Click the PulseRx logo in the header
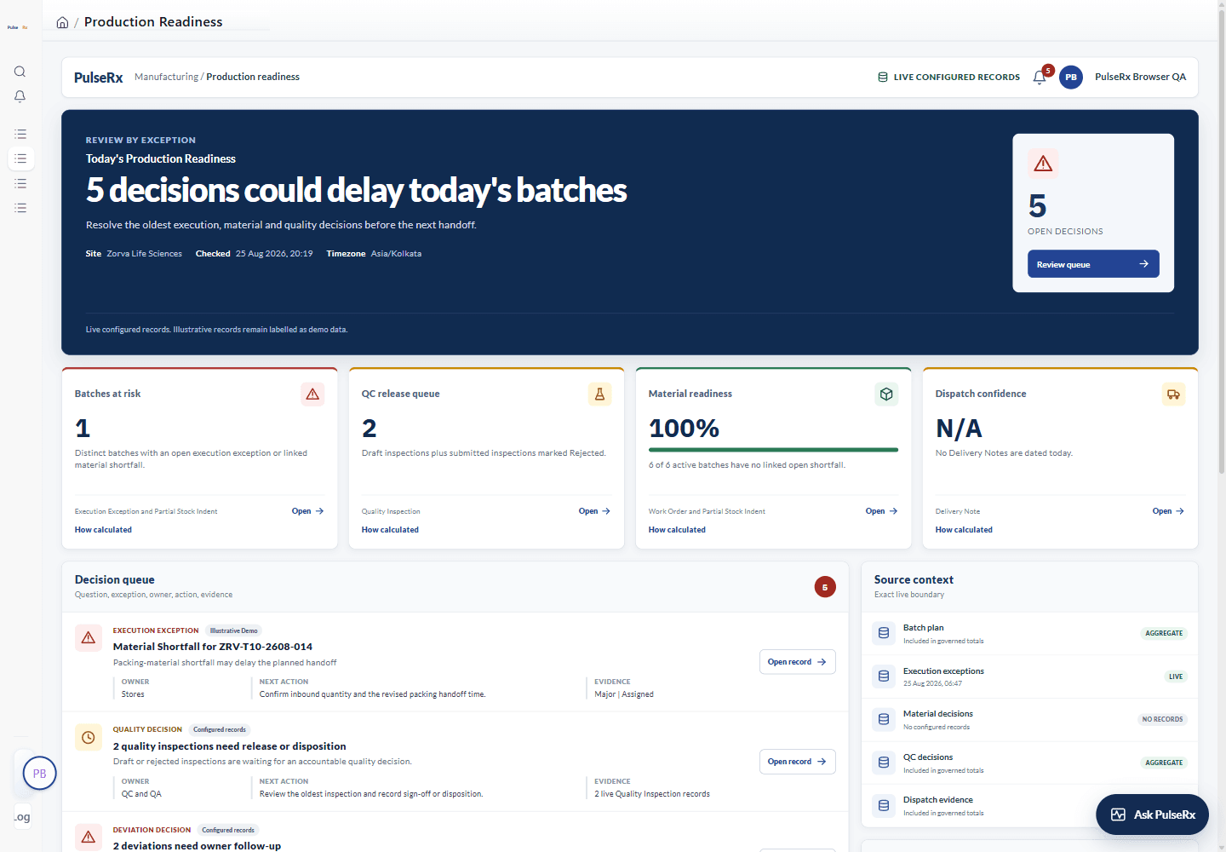The height and width of the screenshot is (852, 1226). click(x=98, y=77)
